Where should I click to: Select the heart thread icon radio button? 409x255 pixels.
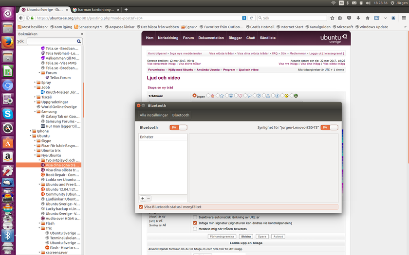(x=236, y=96)
